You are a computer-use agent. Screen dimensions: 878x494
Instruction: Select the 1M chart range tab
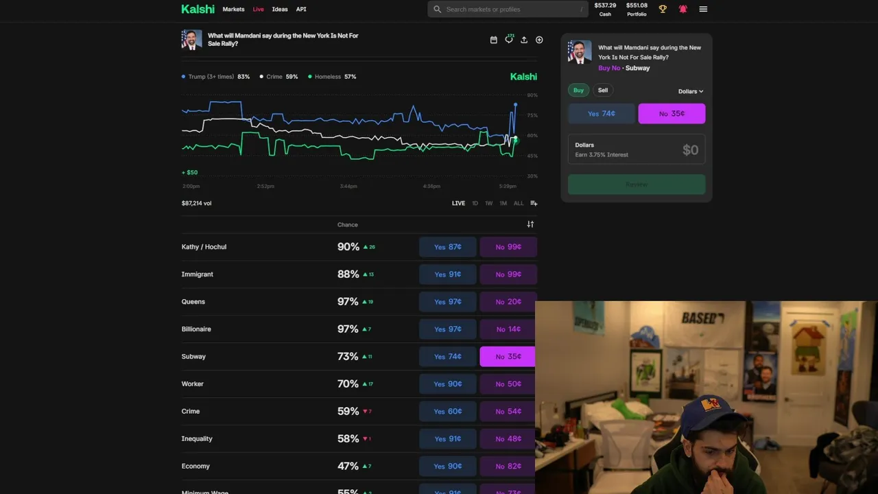pyautogui.click(x=503, y=203)
